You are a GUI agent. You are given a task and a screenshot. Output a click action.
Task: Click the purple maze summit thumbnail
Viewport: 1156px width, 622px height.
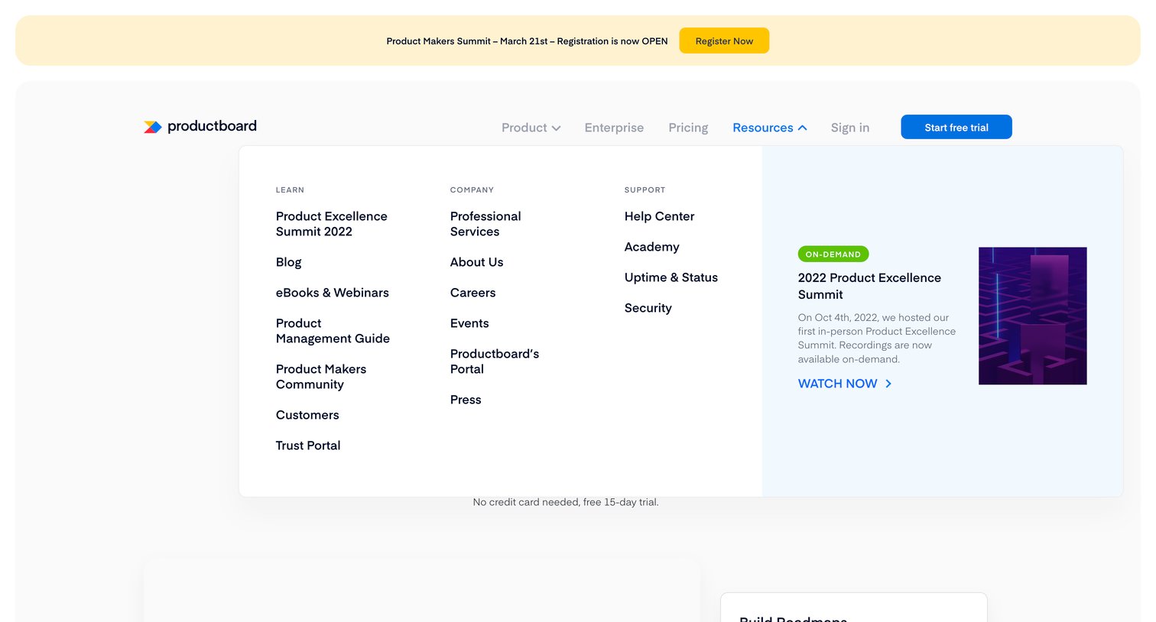pyautogui.click(x=1032, y=316)
